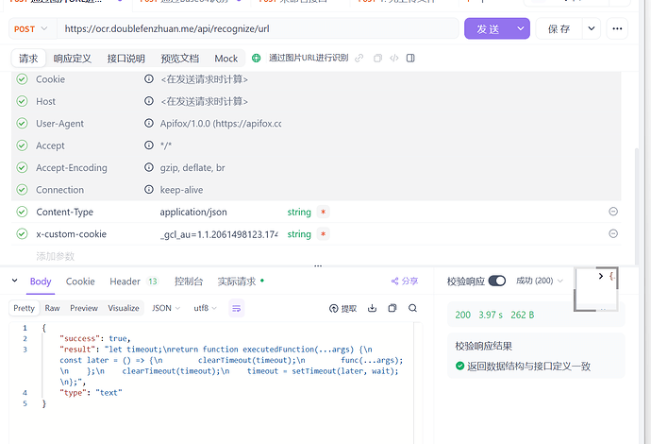
Task: Toggle word wrap in response viewer
Action: 237,308
